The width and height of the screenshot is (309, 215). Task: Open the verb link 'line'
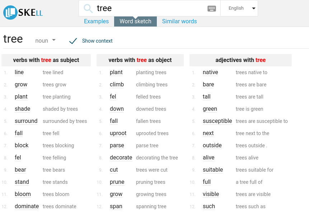19,72
